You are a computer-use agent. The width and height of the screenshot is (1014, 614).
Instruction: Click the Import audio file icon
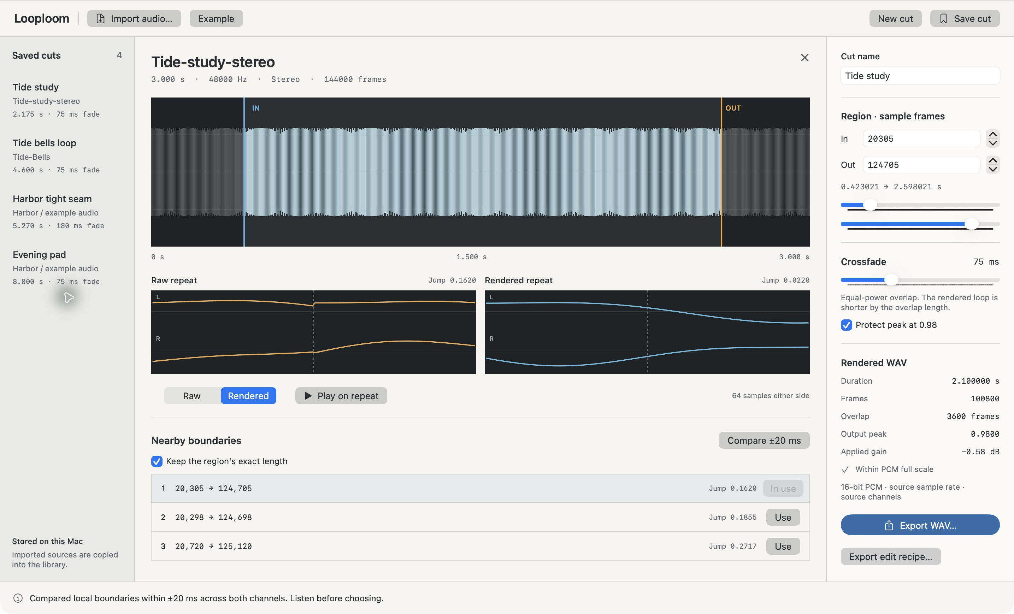(100, 18)
